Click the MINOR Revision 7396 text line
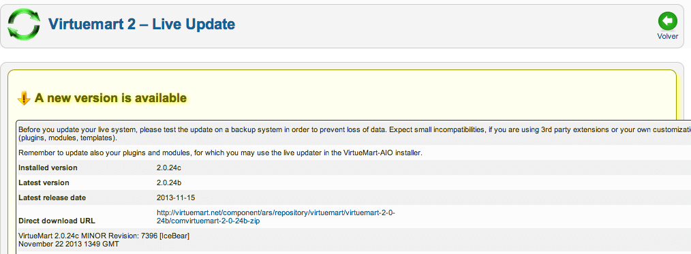The image size is (691, 254). (x=104, y=236)
